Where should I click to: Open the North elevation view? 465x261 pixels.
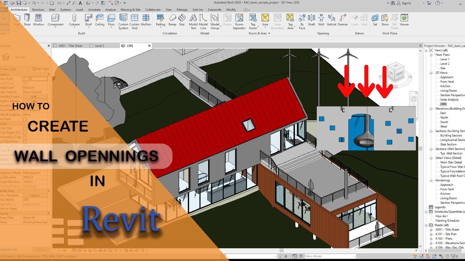click(x=444, y=117)
